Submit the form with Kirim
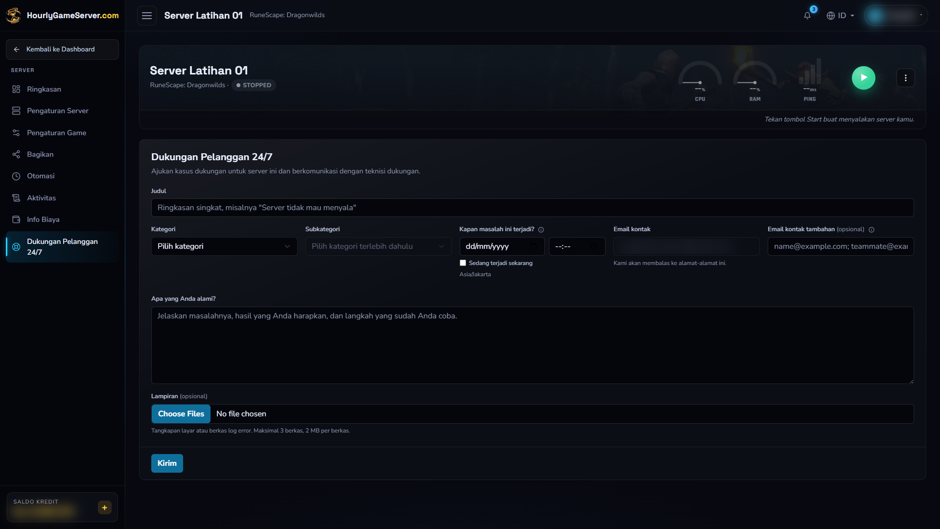 167,463
